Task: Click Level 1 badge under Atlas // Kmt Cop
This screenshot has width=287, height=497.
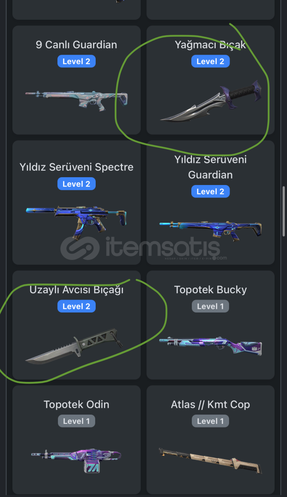Action: point(210,421)
